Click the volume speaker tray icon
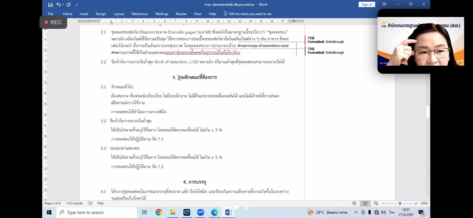The width and height of the screenshot is (473, 218). pyautogui.click(x=384, y=212)
